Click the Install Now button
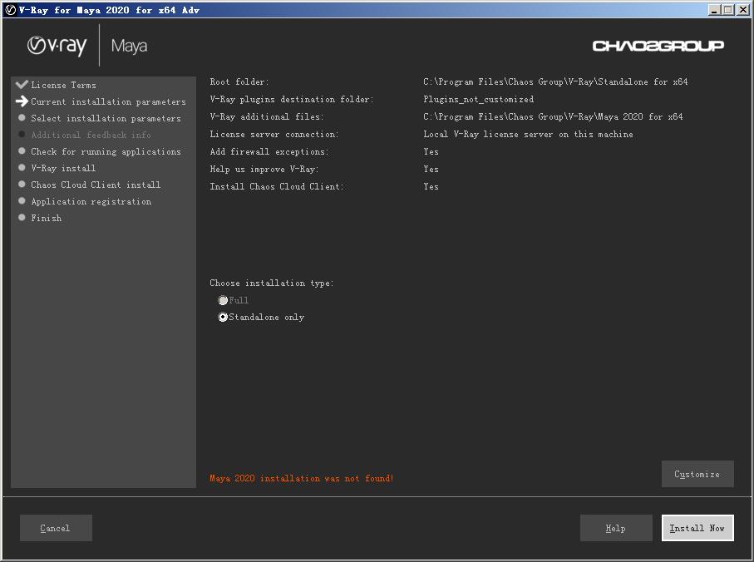This screenshot has height=562, width=754. click(697, 528)
